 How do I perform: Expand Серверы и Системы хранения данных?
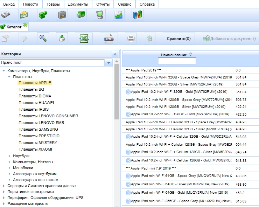click(4, 186)
